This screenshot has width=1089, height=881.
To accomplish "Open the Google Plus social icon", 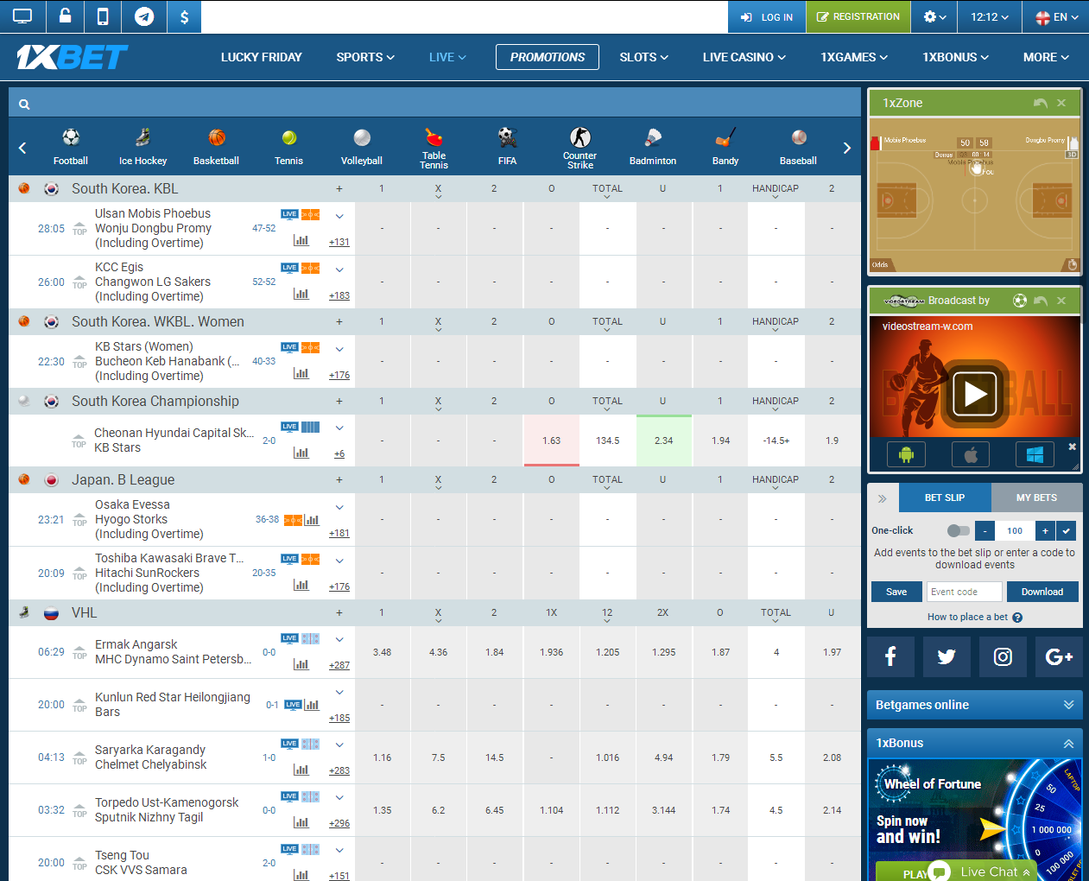I will pos(1059,657).
